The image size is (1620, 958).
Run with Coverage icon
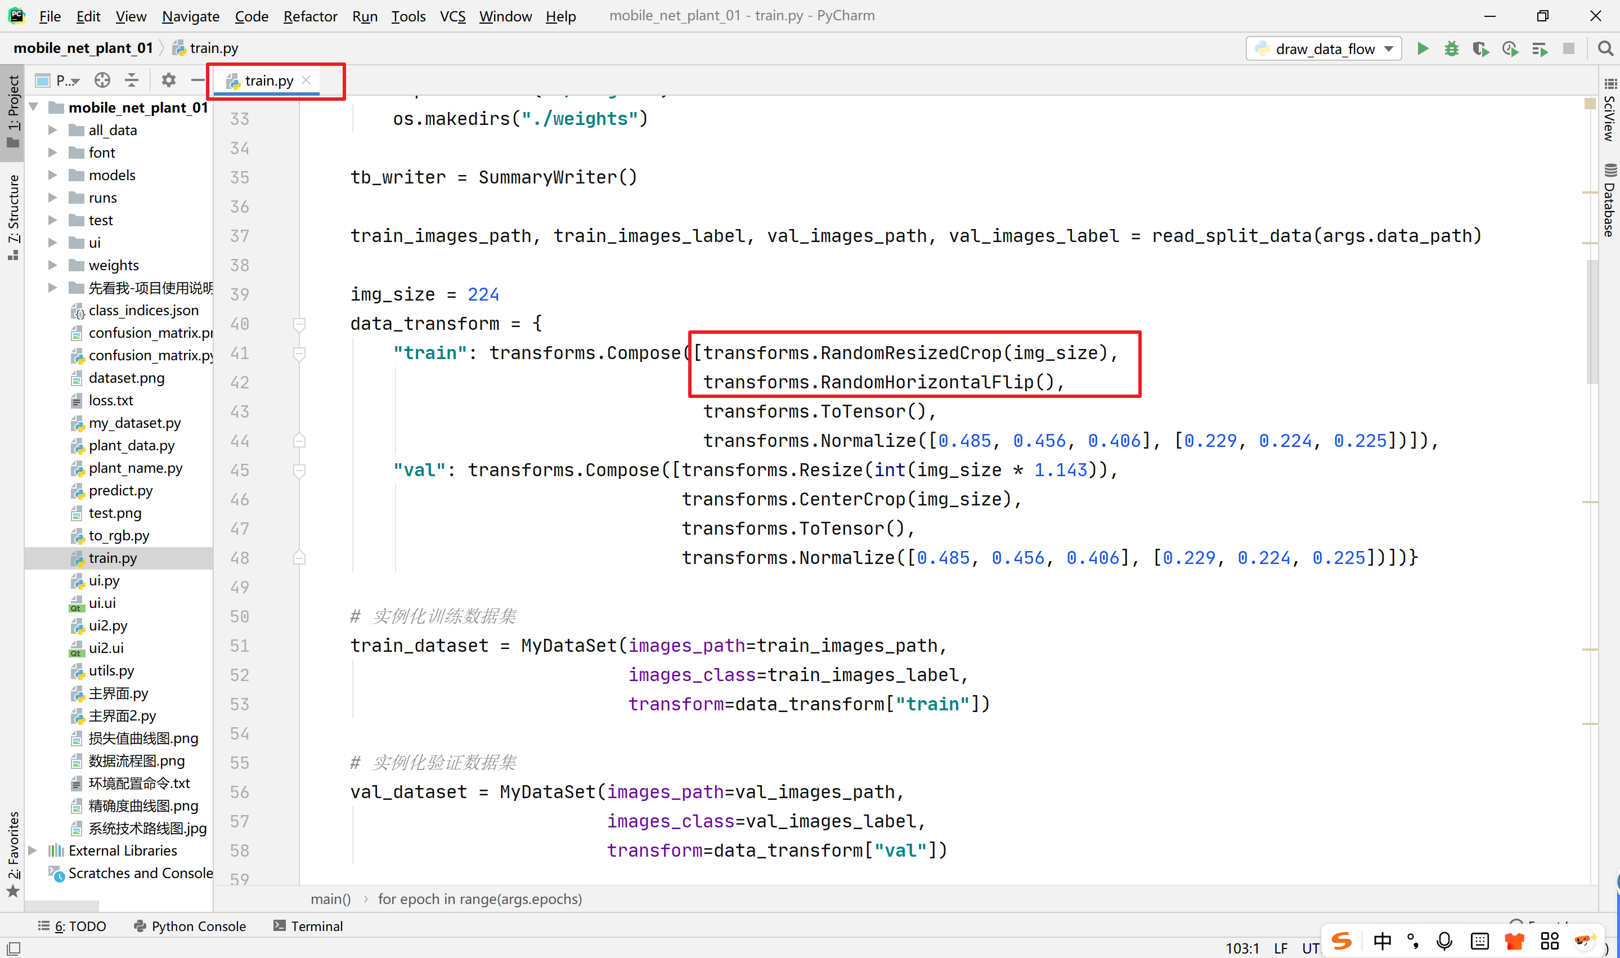tap(1480, 49)
